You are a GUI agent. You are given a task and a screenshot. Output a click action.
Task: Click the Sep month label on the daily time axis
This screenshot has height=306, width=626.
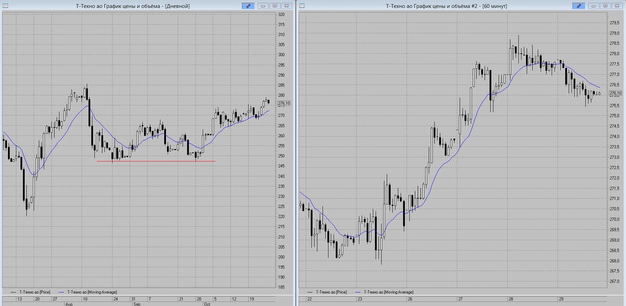pyautogui.click(x=137, y=304)
